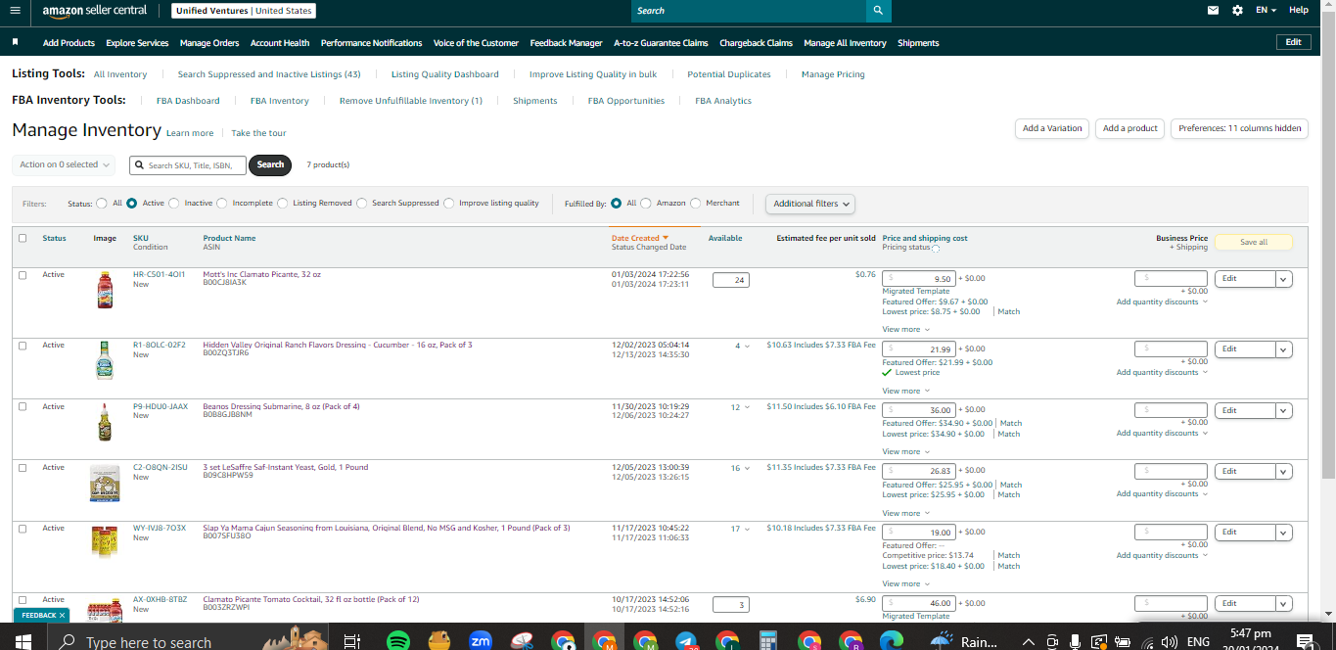Go to Shipments in top navigation bar
1336x650 pixels.
(x=918, y=43)
